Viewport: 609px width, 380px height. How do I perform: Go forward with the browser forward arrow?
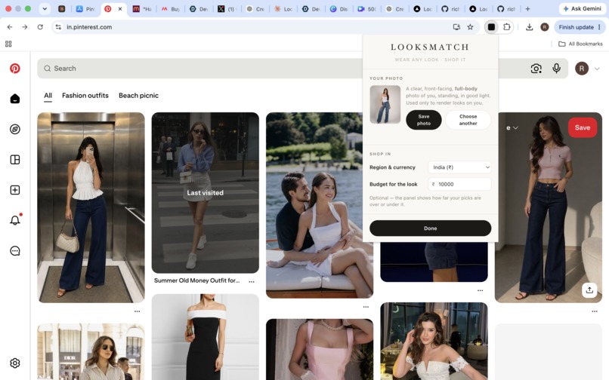tap(25, 26)
